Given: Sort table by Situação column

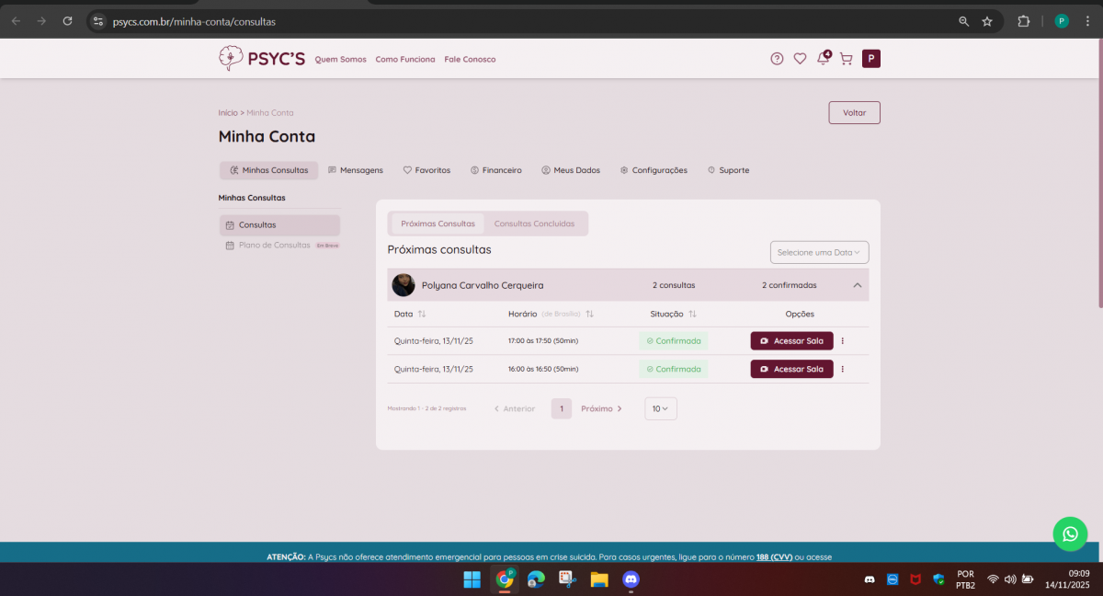Looking at the screenshot, I should pos(692,314).
